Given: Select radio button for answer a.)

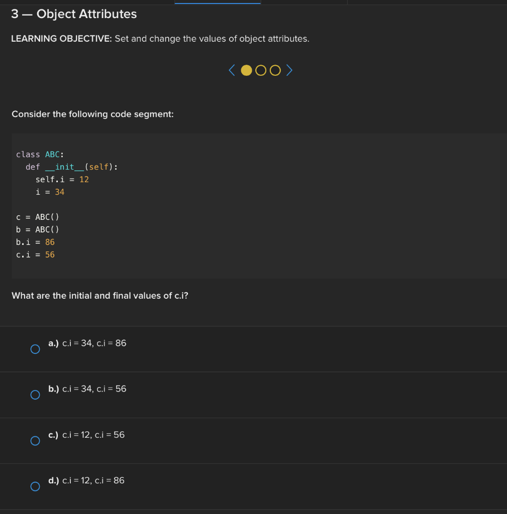Looking at the screenshot, I should [x=35, y=349].
